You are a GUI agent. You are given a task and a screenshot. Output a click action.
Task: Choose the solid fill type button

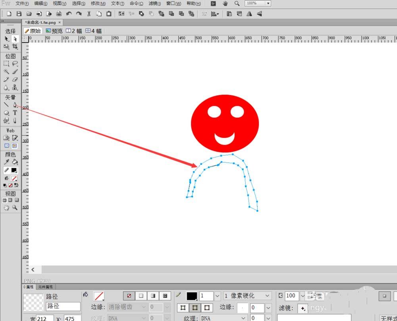[141, 296]
